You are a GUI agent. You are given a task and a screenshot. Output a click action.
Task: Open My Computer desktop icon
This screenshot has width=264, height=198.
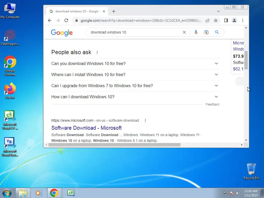click(x=10, y=10)
